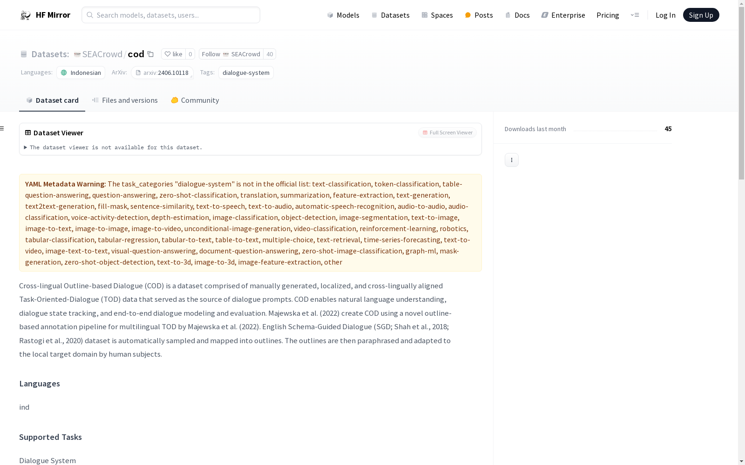Screen dimensions: 745x465
Task: Click the downloads count 45
Action: click(x=668, y=129)
